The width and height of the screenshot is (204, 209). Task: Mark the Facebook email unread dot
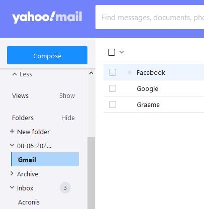coord(130,72)
